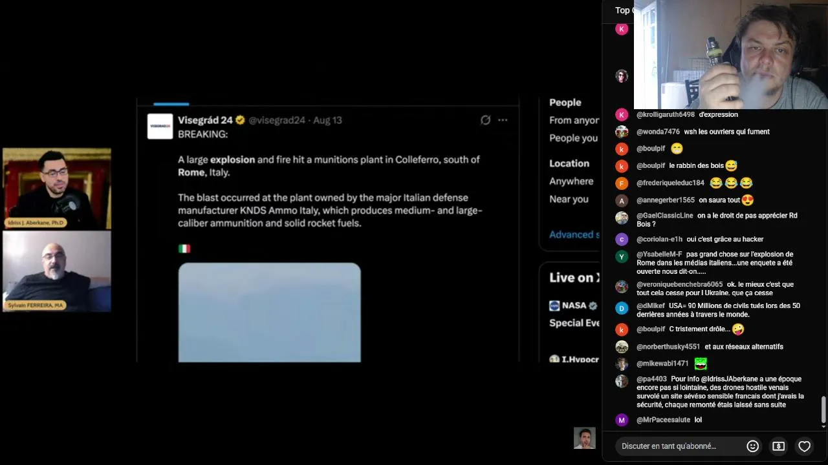Click the Italian flag emoji in the tweet
This screenshot has width=828, height=465.
(x=184, y=248)
